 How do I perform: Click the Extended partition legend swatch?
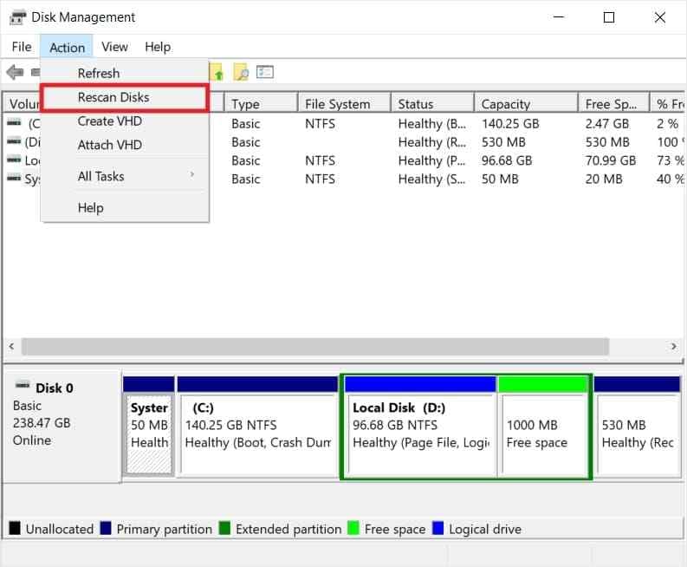[x=224, y=528]
